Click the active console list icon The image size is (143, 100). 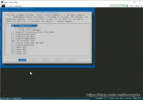pyautogui.click(x=132, y=6)
